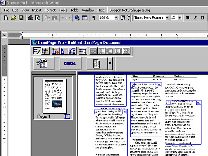Toggle the Show/Hide paragraph marks button
Viewport: 208px width, 156px height.
pyautogui.click(x=94, y=18)
